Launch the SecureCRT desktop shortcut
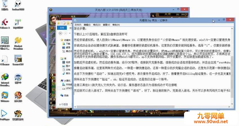This screenshot has width=239, height=126. point(18,60)
